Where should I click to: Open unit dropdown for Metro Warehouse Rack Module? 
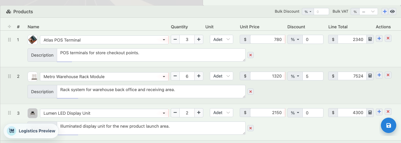click(x=221, y=76)
